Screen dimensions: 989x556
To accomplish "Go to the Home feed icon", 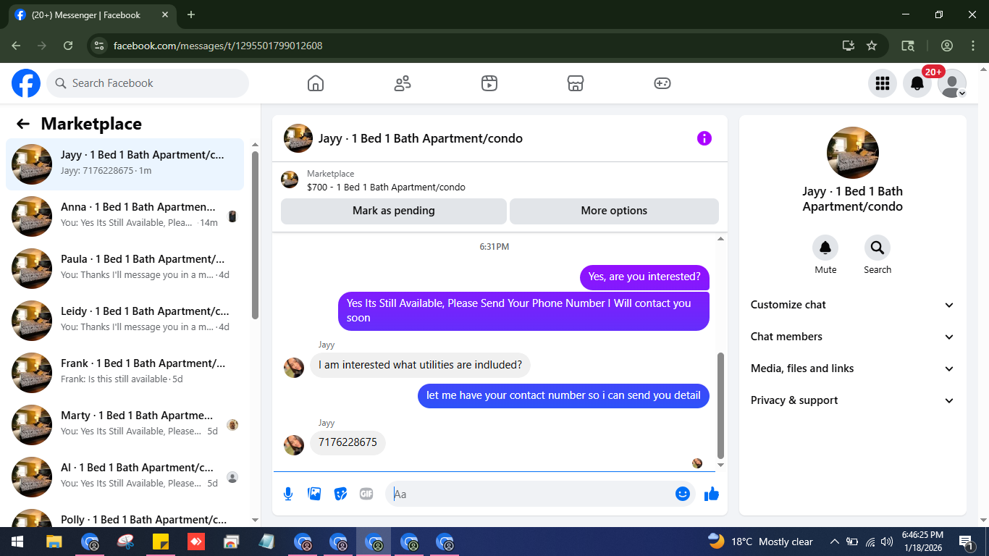I will tap(316, 83).
